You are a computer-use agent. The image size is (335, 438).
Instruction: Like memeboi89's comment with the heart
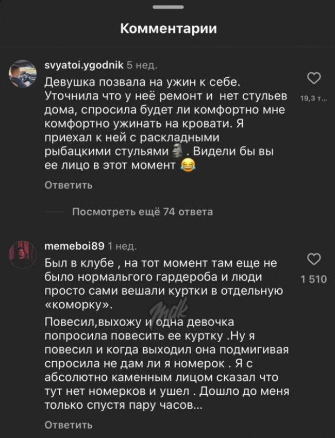click(313, 259)
